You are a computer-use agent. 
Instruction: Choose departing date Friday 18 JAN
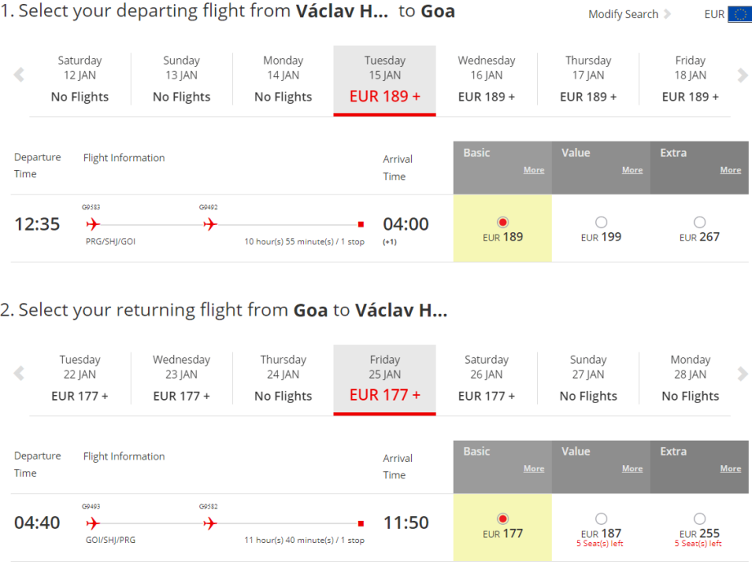pyautogui.click(x=690, y=80)
